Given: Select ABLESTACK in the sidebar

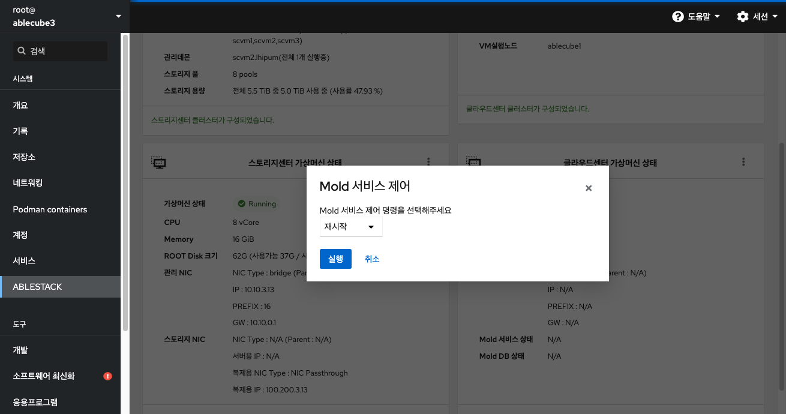Looking at the screenshot, I should click(60, 287).
